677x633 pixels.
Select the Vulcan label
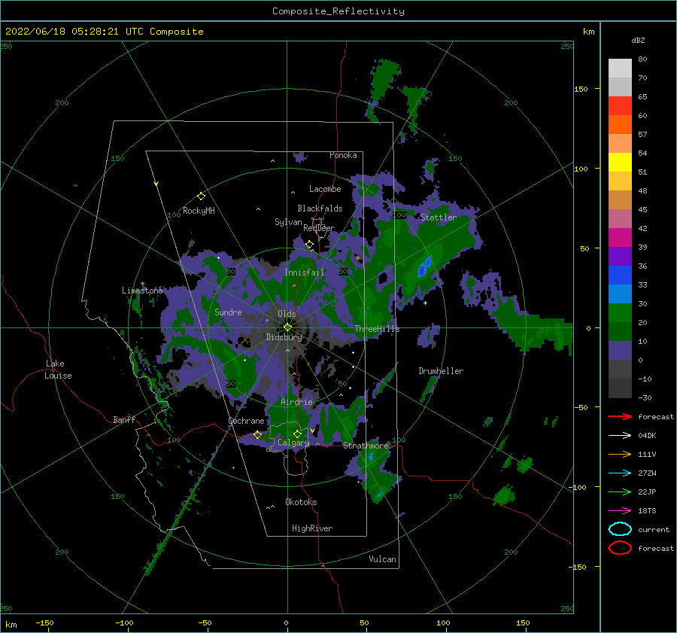pyautogui.click(x=383, y=559)
